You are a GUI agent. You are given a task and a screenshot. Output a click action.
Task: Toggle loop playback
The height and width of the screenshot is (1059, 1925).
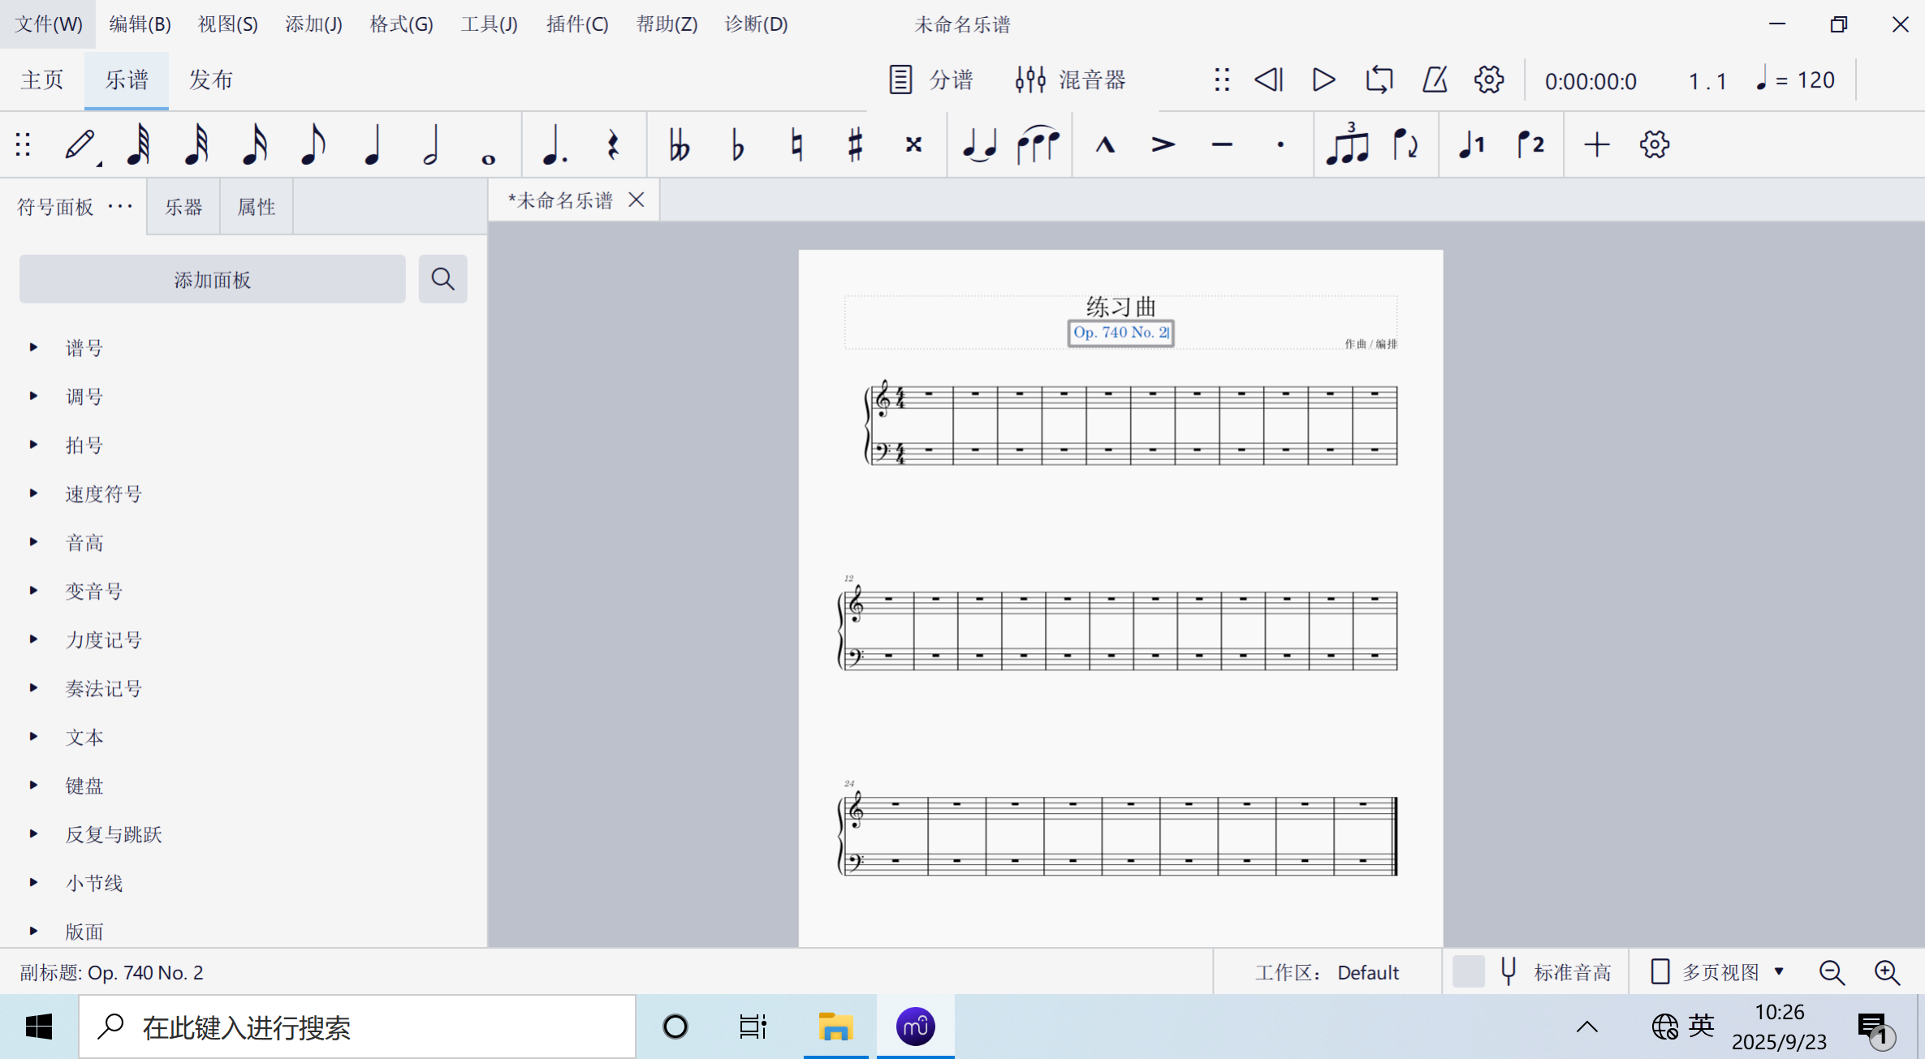[1379, 80]
